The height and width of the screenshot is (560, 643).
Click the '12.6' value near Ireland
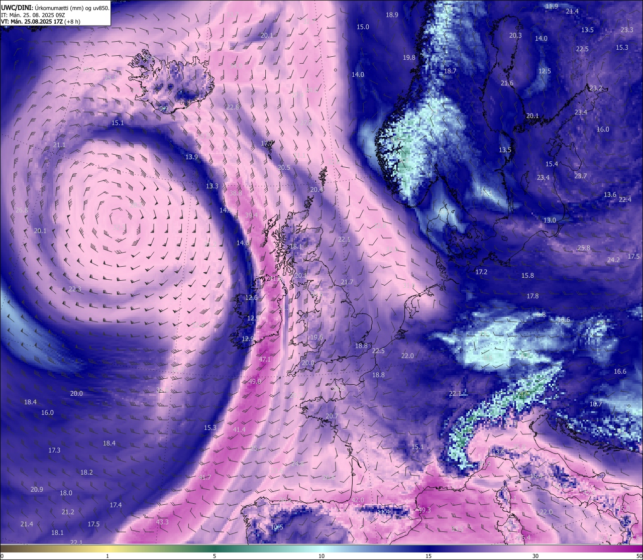[x=251, y=298]
